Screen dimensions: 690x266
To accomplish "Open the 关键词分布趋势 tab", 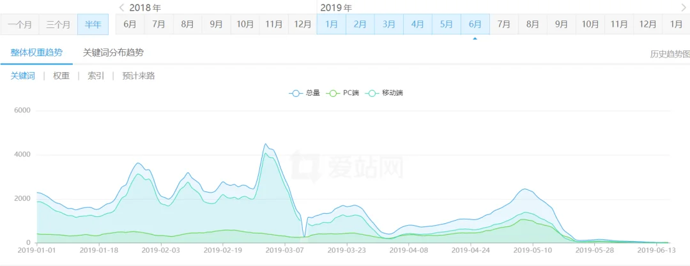I will 113,53.
